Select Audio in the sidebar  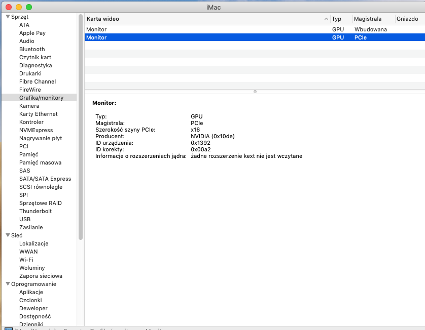[x=26, y=41]
